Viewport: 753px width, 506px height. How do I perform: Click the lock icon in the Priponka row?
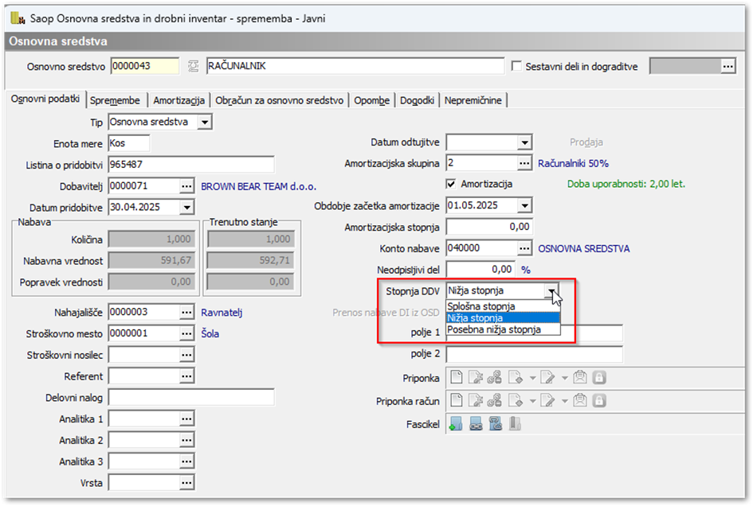[598, 377]
